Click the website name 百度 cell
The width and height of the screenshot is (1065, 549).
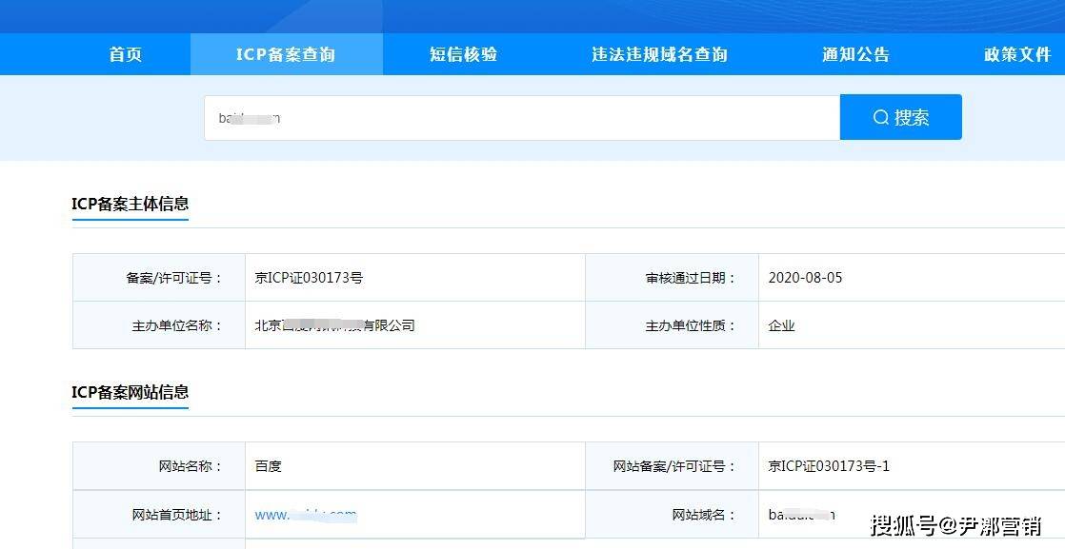pos(268,465)
